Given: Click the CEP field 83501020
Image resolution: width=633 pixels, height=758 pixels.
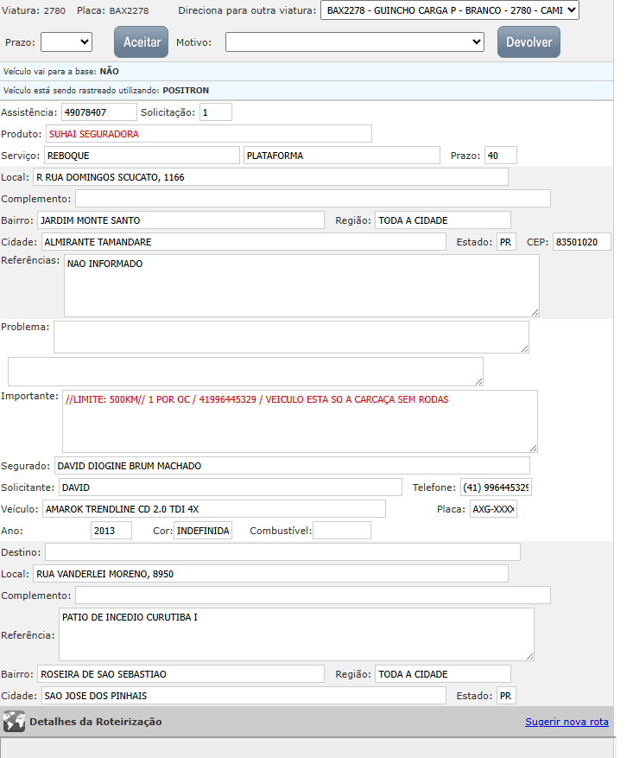Looking at the screenshot, I should tap(582, 242).
